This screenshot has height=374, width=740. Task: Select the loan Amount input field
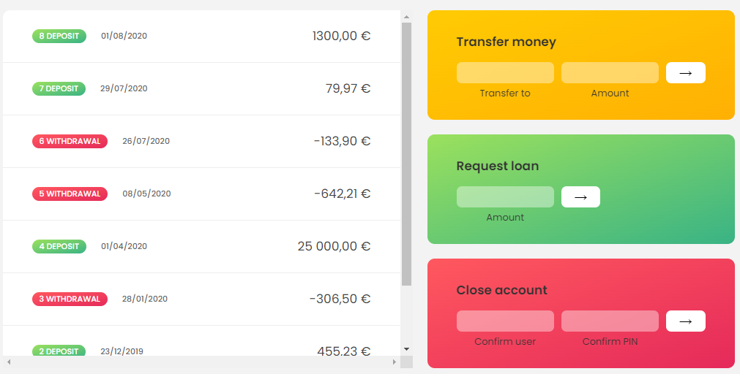point(505,197)
